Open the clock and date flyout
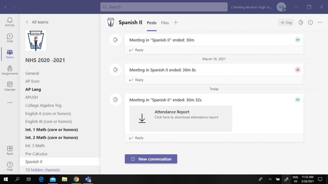Viewport: 328px width, 184px height. (307, 179)
